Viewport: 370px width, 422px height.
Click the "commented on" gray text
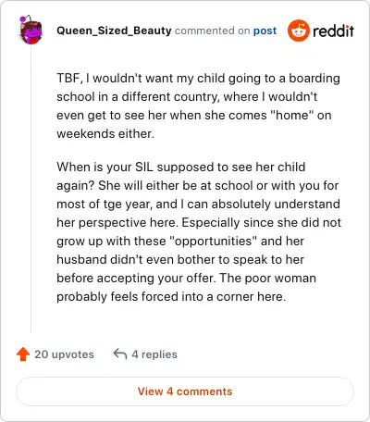[x=212, y=31]
